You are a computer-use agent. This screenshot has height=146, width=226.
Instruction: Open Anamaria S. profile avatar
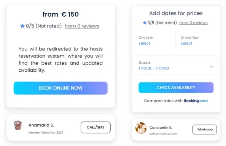(x=18, y=125)
